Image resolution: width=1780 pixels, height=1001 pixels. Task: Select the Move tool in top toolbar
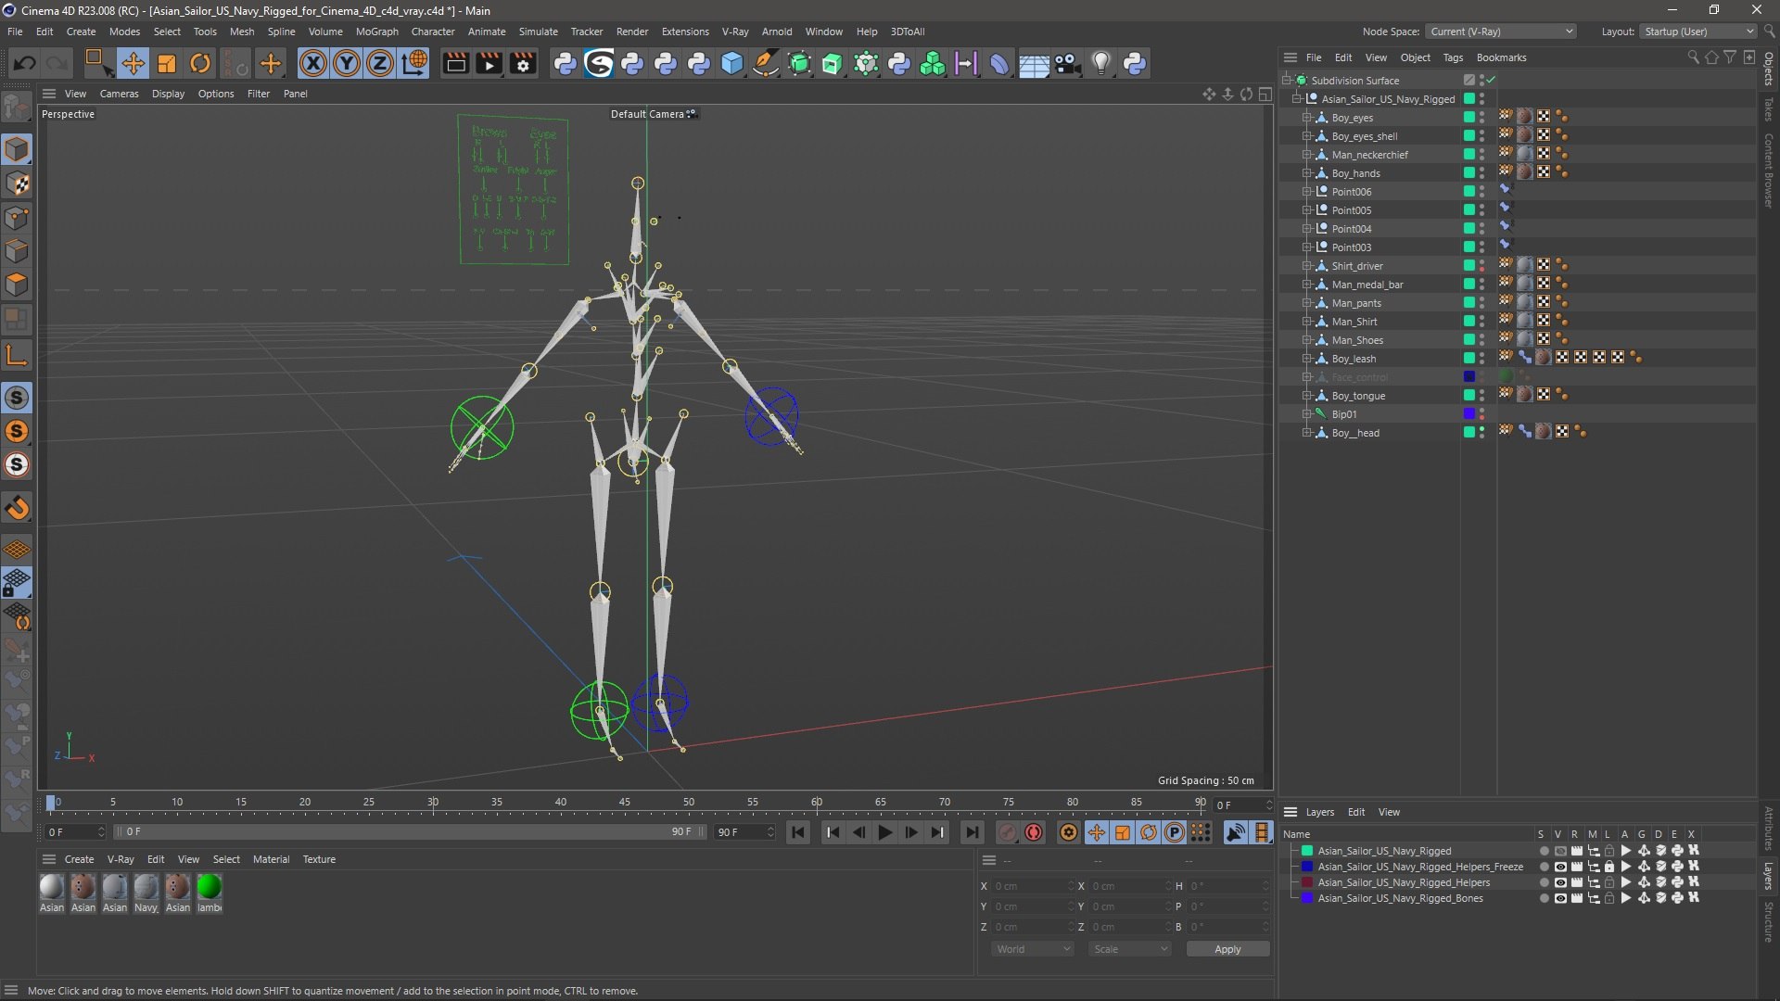coord(133,63)
